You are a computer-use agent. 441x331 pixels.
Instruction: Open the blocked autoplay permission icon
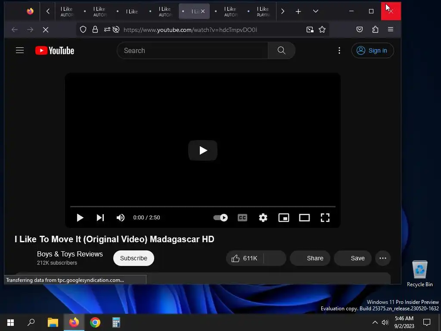coord(116,30)
